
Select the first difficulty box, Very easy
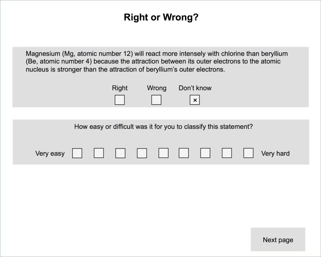tap(77, 153)
